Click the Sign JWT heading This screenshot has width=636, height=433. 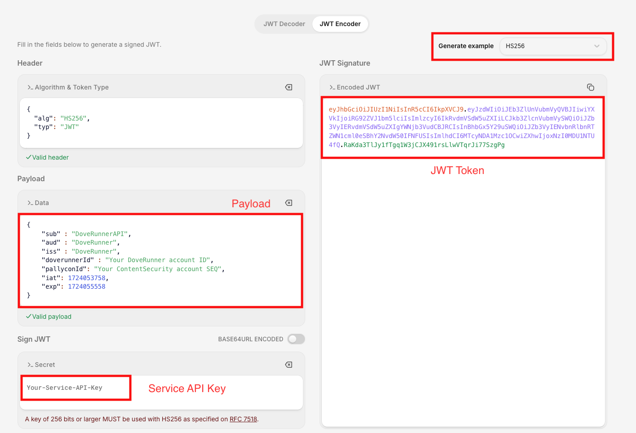pyautogui.click(x=34, y=339)
